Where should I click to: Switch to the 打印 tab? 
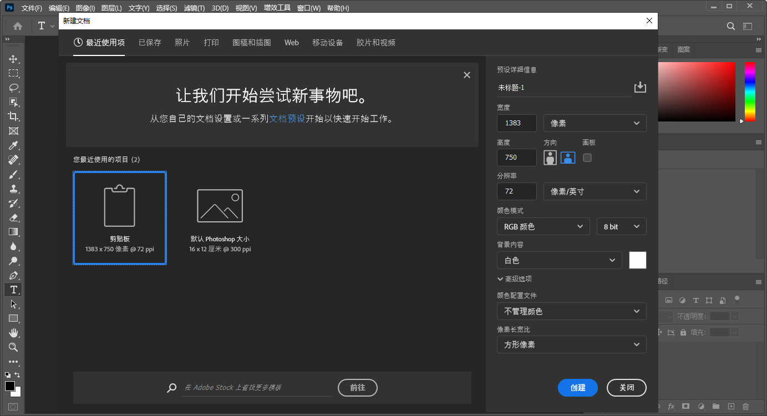(x=211, y=42)
